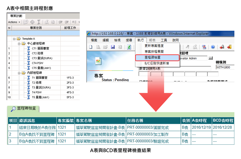Click the folder icon next to Actions
Screen dimensions: 241x159
point(25,22)
